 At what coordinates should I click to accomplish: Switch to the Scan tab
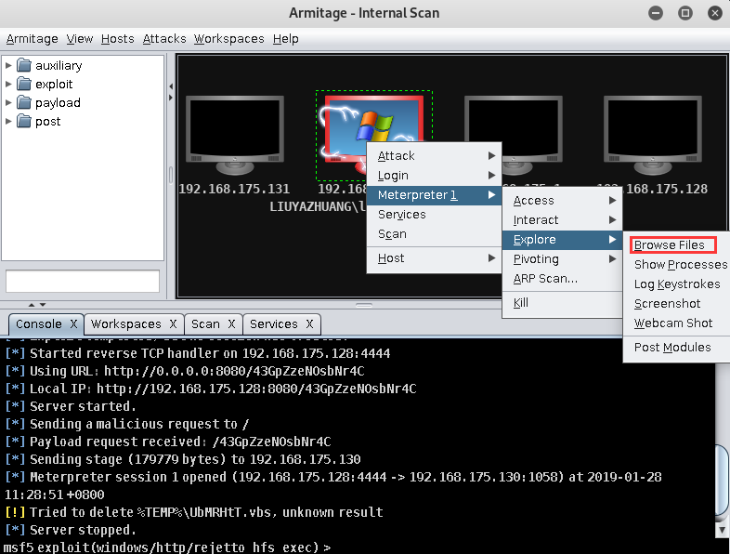pos(205,323)
